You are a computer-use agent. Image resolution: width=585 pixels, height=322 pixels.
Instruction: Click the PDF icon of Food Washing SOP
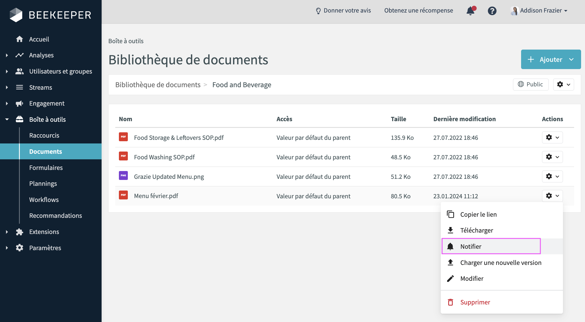pyautogui.click(x=123, y=156)
